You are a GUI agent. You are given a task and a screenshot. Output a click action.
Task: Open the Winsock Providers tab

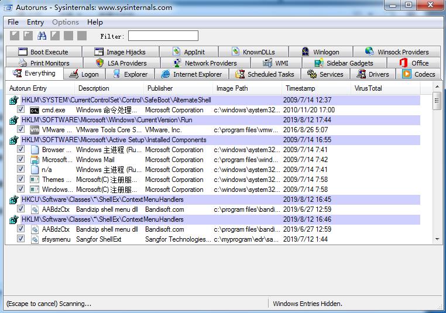tap(397, 52)
